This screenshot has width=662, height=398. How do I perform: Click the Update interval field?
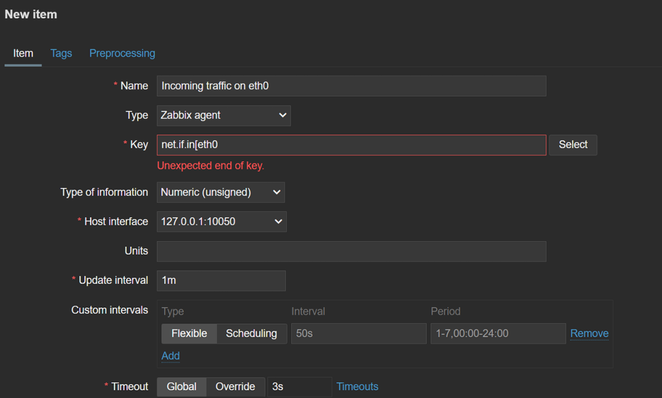221,280
